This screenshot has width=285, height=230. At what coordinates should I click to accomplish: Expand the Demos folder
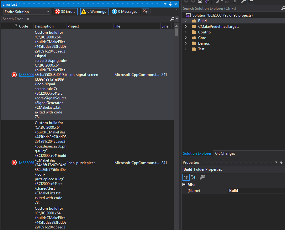point(186,43)
